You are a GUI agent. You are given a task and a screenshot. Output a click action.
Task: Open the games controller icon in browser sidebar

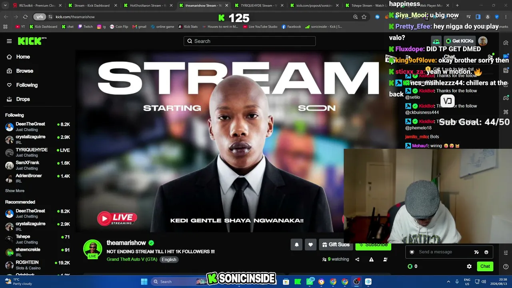(506, 98)
